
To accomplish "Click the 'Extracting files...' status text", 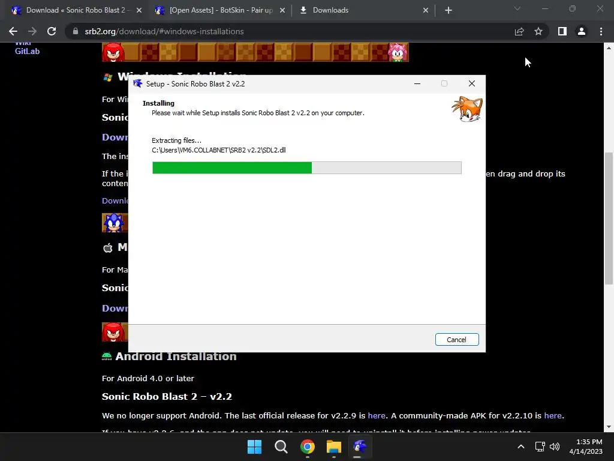I will pyautogui.click(x=177, y=140).
